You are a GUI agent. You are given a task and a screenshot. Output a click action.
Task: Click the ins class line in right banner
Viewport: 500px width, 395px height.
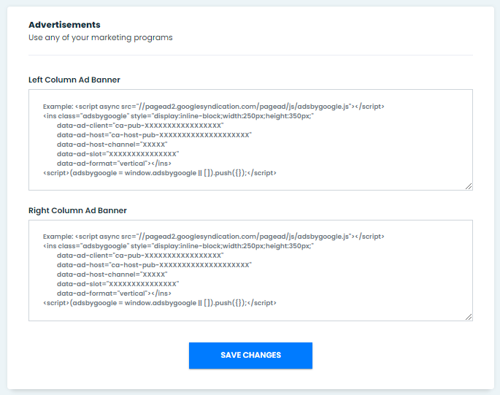178,246
